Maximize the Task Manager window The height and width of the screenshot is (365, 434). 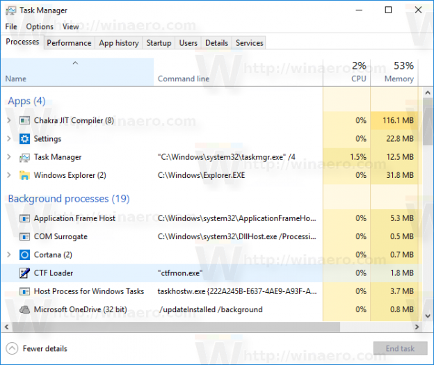point(388,10)
